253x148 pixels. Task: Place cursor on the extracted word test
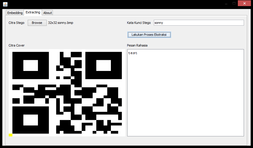point(133,53)
